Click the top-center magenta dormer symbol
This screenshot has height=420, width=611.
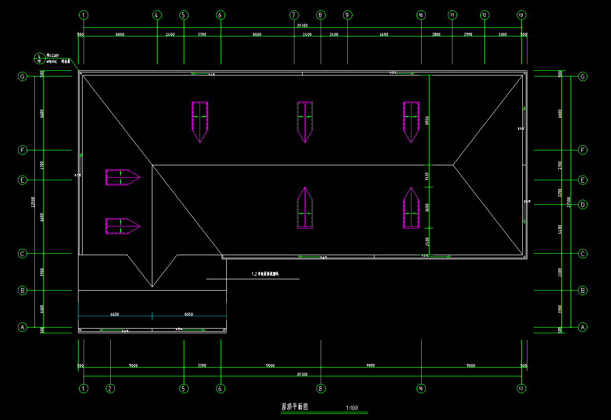pyautogui.click(x=305, y=121)
